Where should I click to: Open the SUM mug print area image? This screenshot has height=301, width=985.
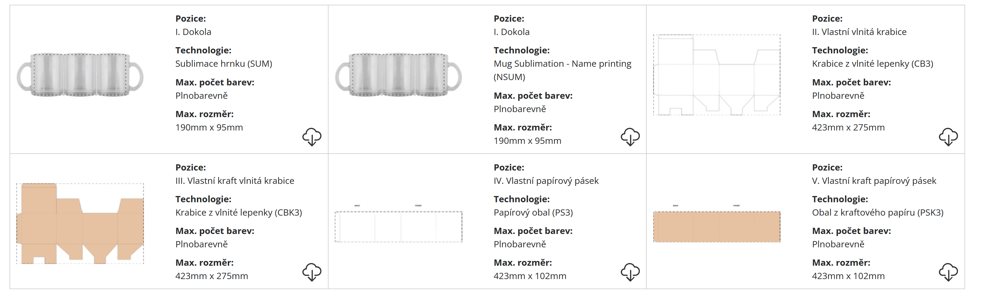[80, 75]
